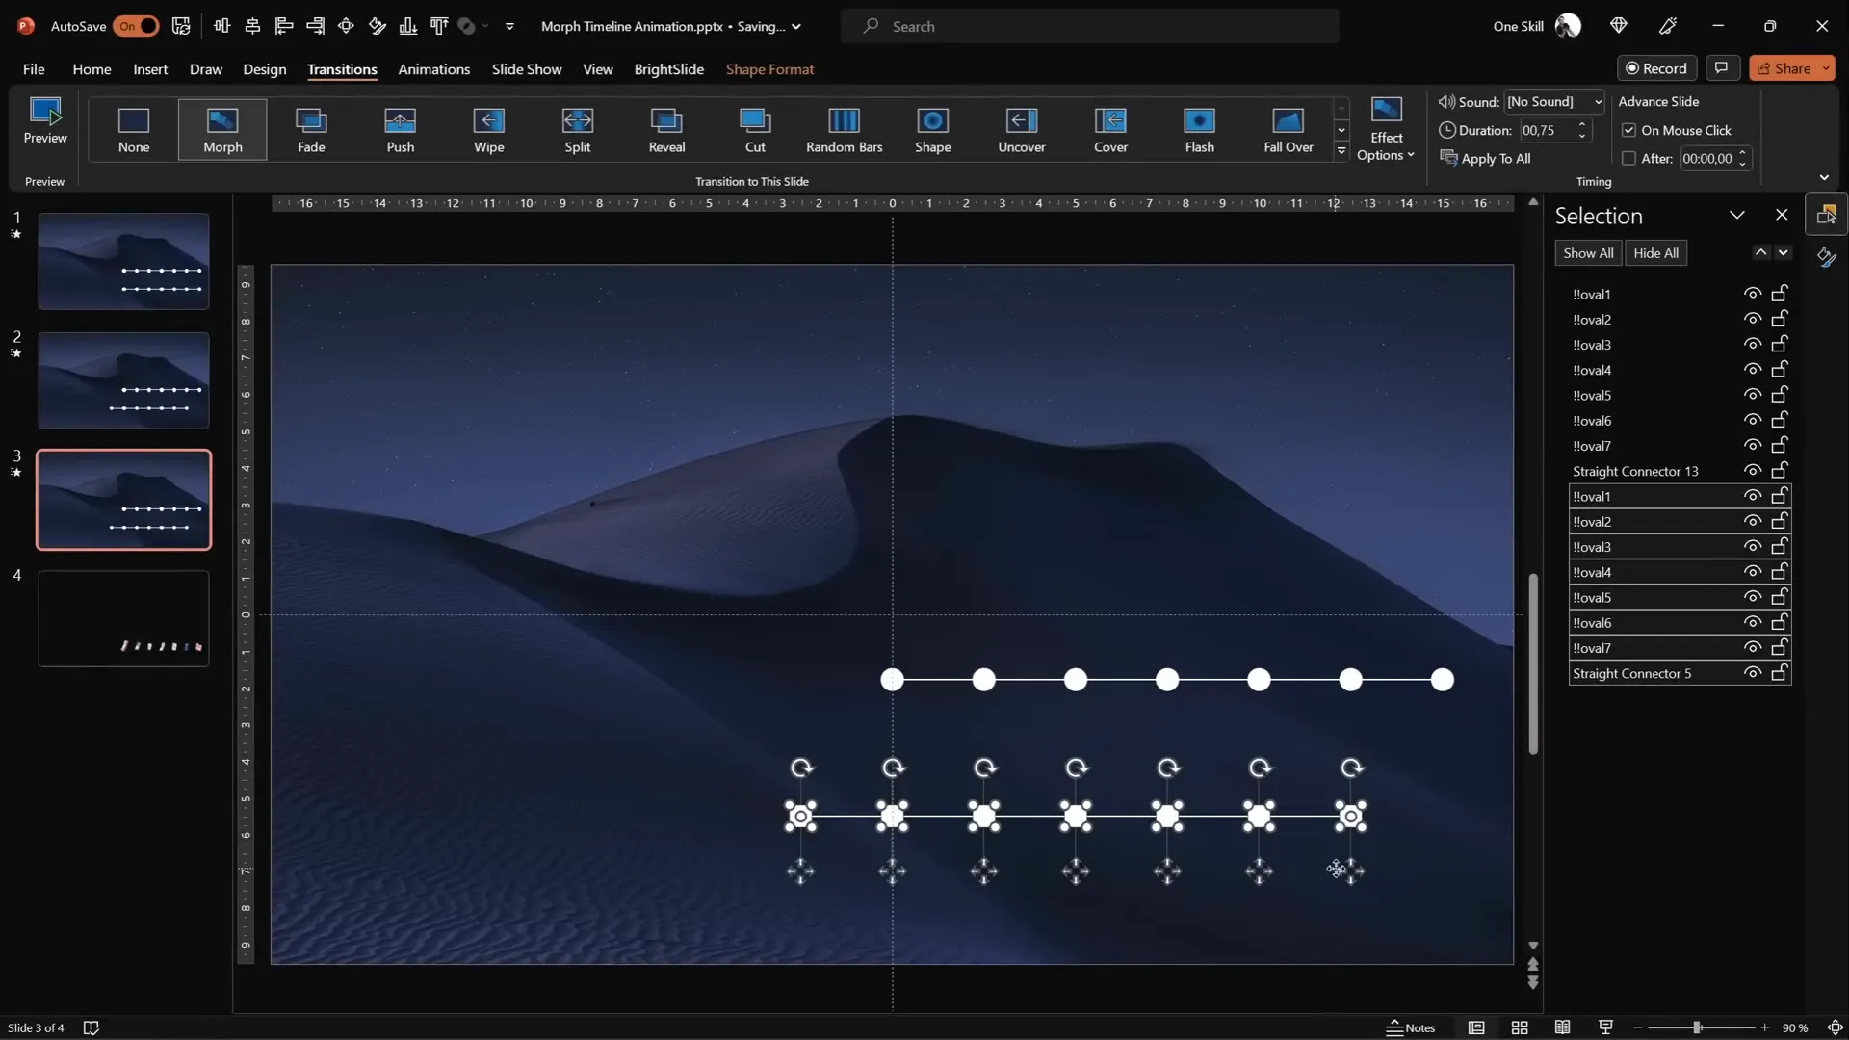Click Show All in the Selection pane

point(1588,252)
